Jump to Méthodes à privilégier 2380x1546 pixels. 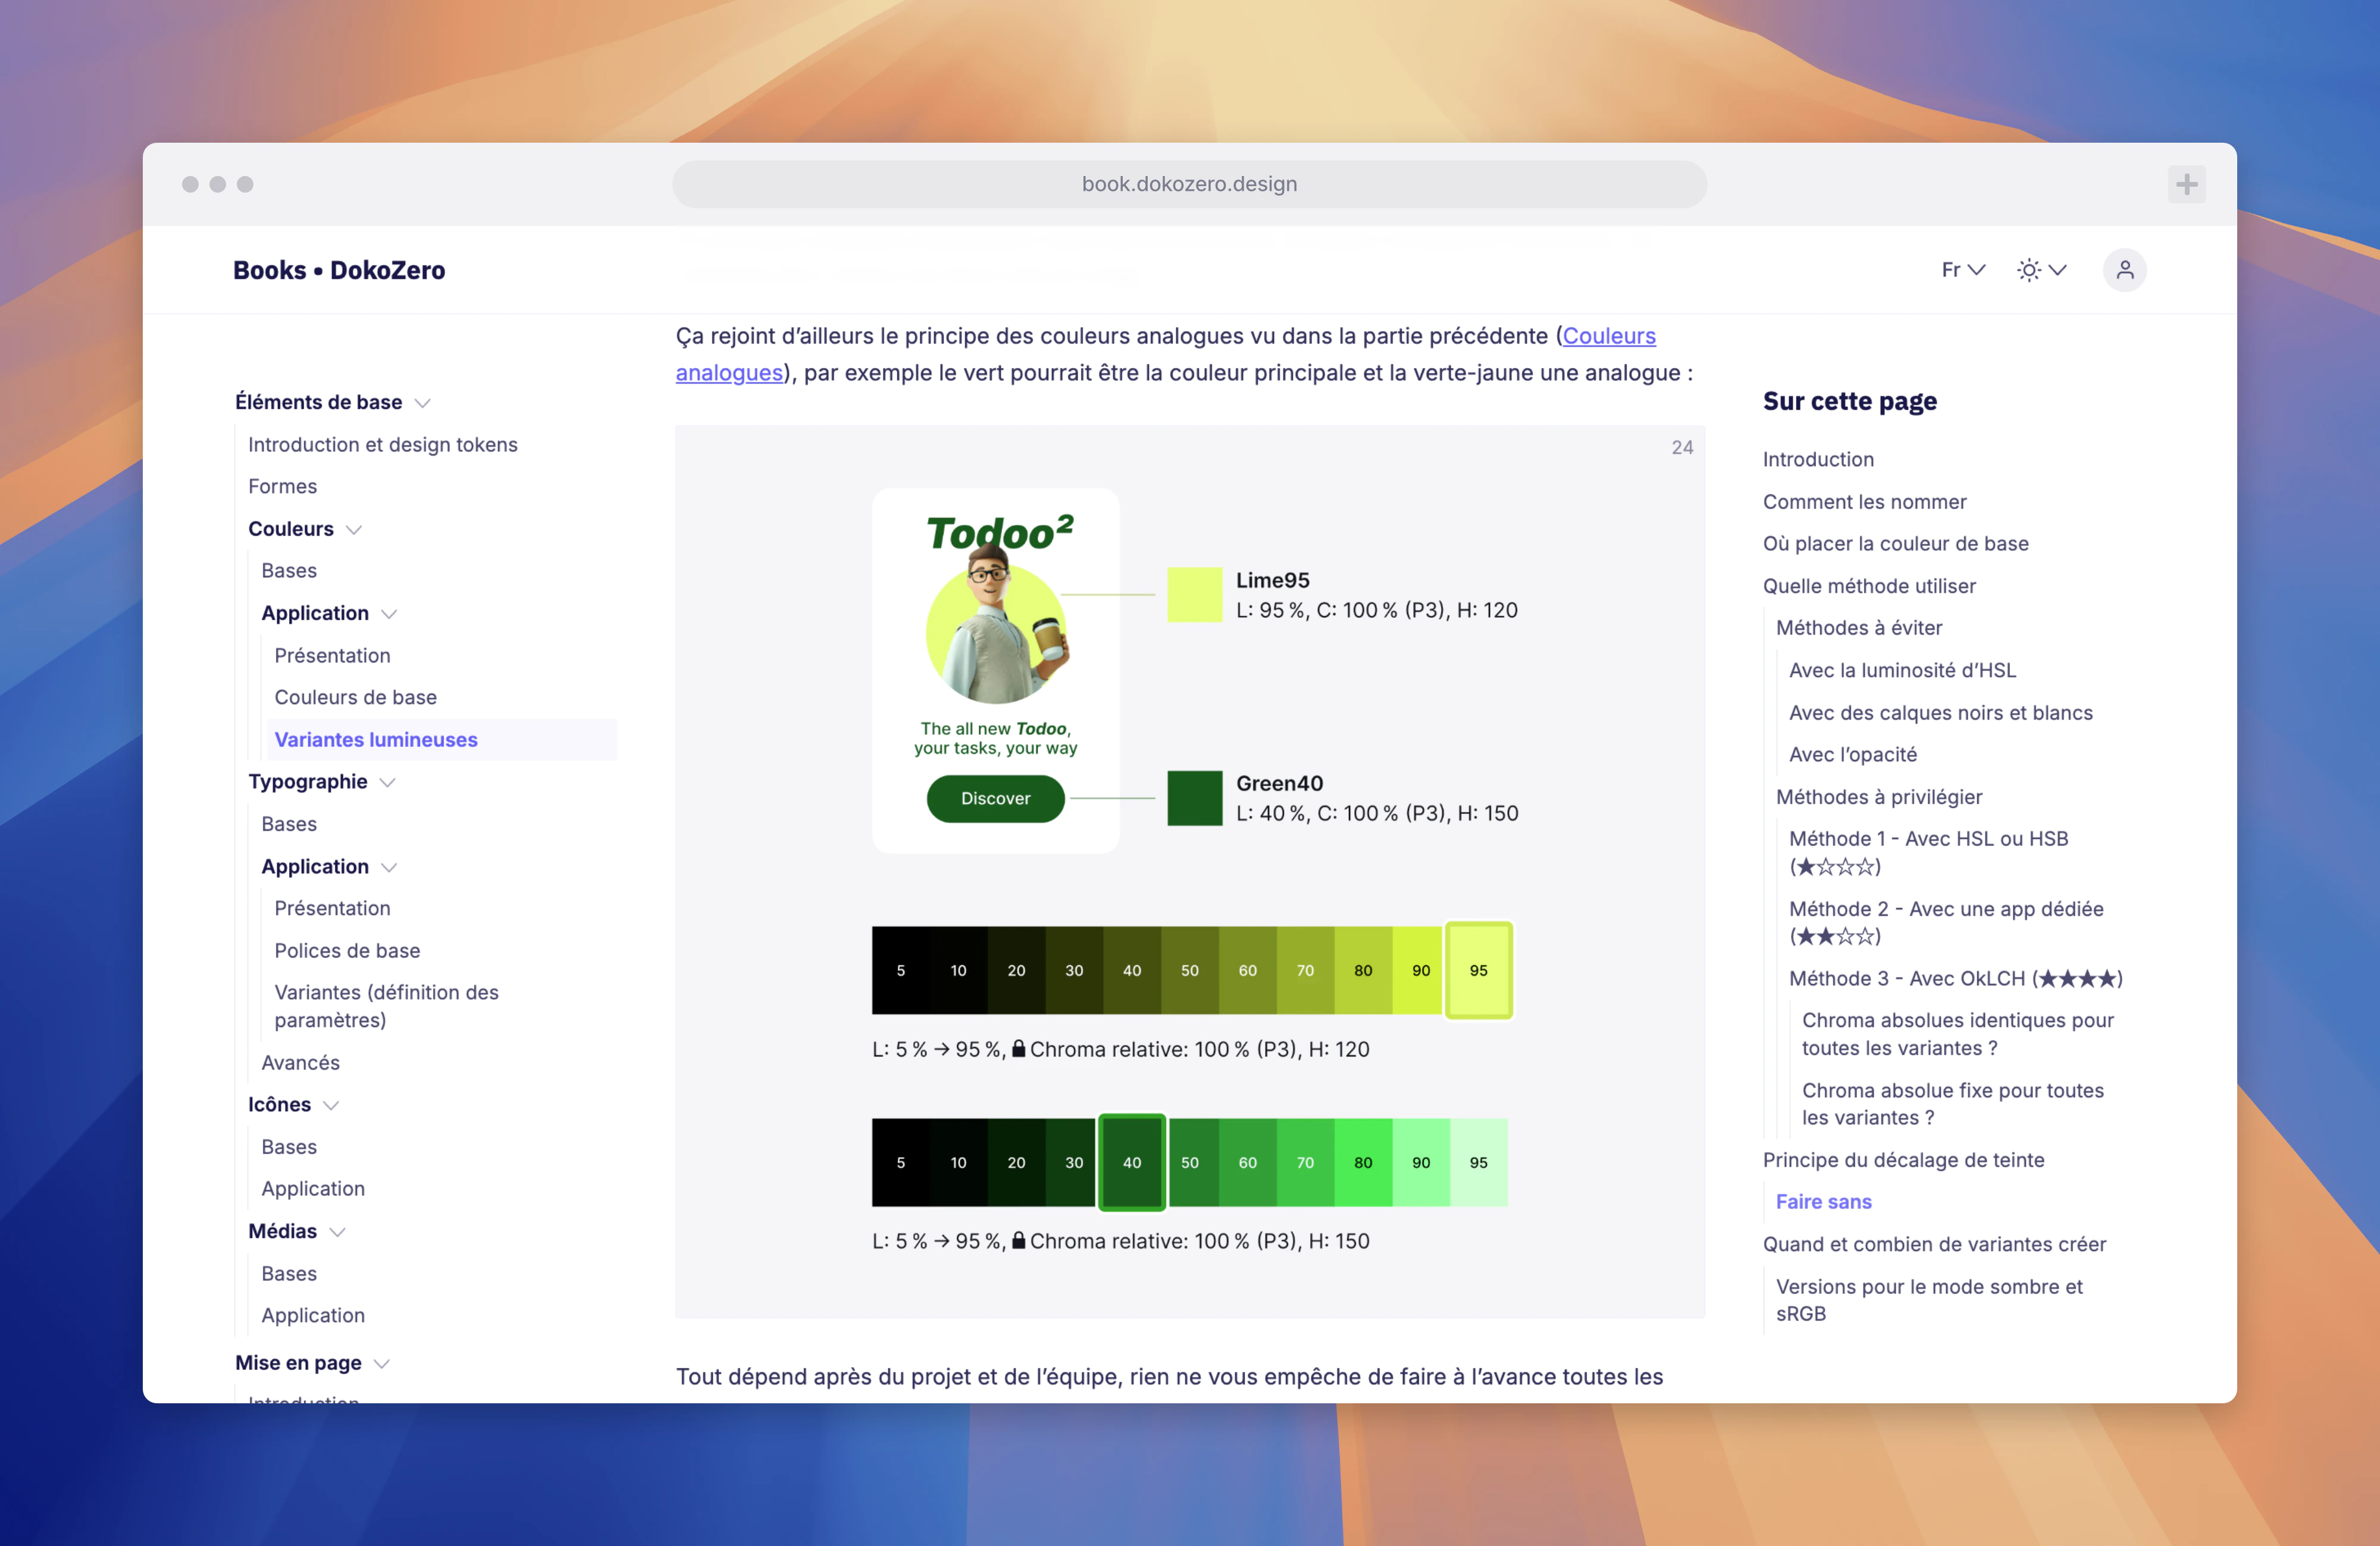pyautogui.click(x=1878, y=797)
